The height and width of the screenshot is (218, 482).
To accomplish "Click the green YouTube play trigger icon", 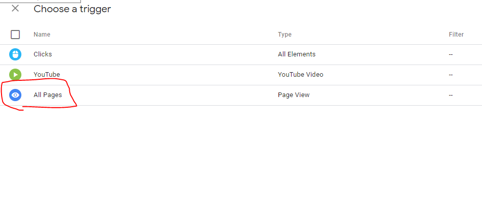I will coord(15,75).
